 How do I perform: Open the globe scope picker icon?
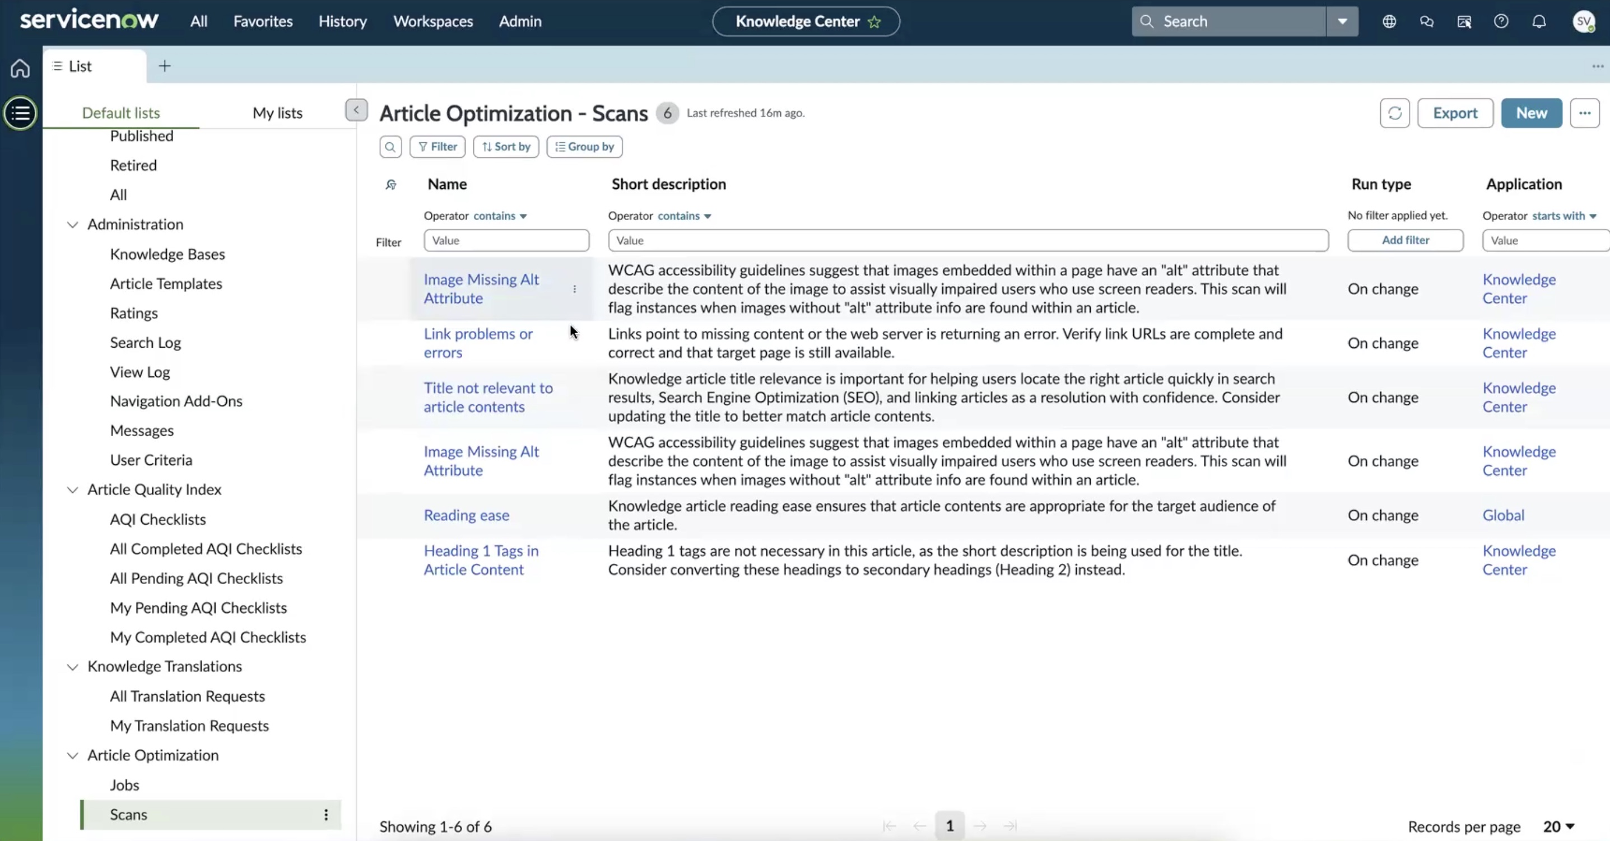point(1389,21)
